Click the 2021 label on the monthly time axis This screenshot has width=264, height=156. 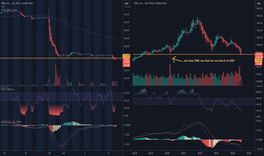pos(184,153)
